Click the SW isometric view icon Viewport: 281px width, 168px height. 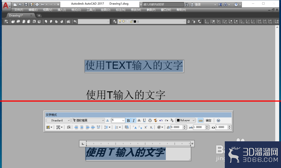(46, 22)
